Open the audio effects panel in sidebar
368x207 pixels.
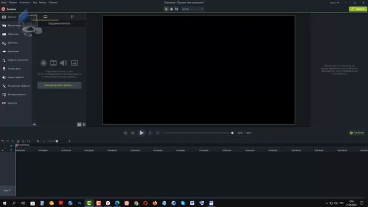point(13,77)
